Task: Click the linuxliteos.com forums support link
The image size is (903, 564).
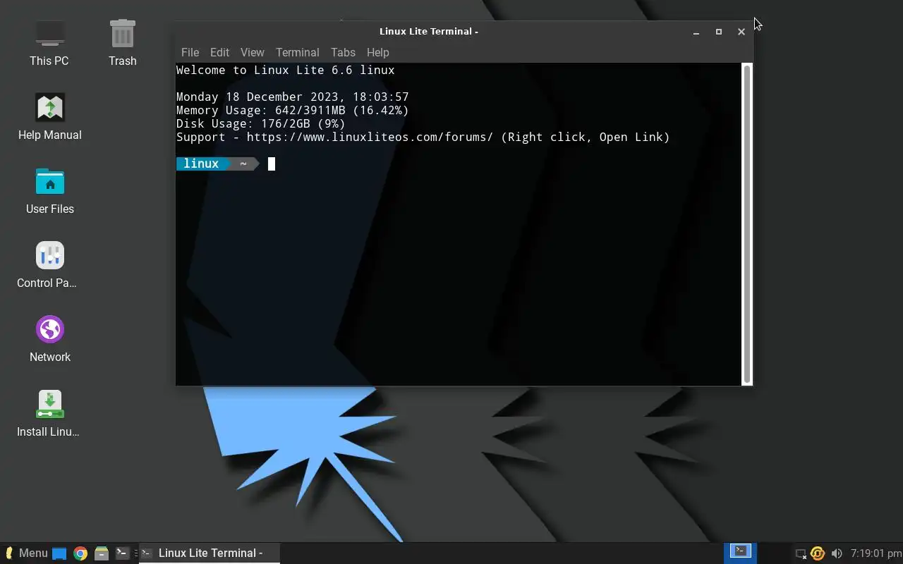Action: [370, 137]
